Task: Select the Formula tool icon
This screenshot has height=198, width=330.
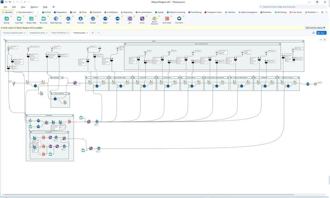Action: pos(80,19)
